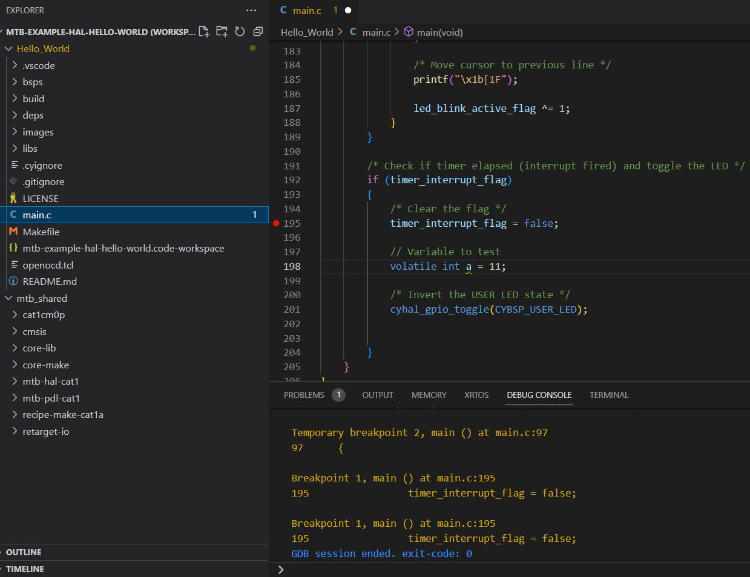Image resolution: width=750 pixels, height=577 pixels.
Task: Collapse all folders in Explorer
Action: tap(258, 31)
